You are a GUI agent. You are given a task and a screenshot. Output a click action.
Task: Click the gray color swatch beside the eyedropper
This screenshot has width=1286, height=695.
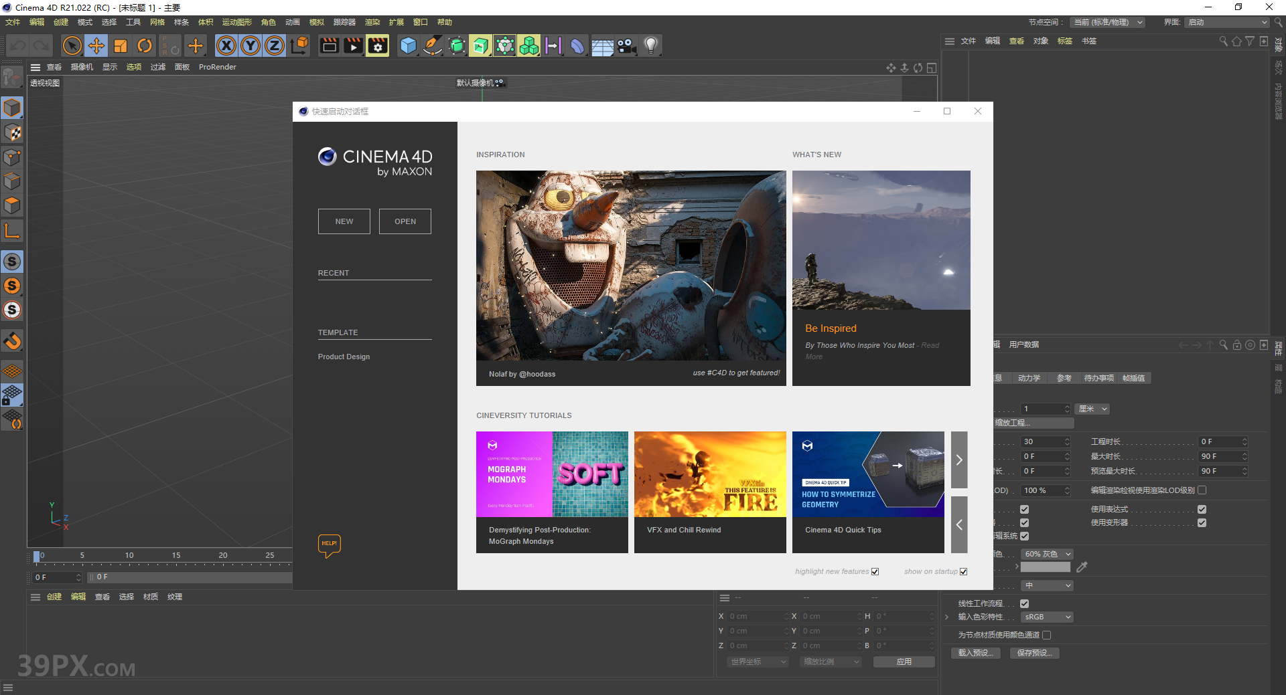click(1045, 567)
